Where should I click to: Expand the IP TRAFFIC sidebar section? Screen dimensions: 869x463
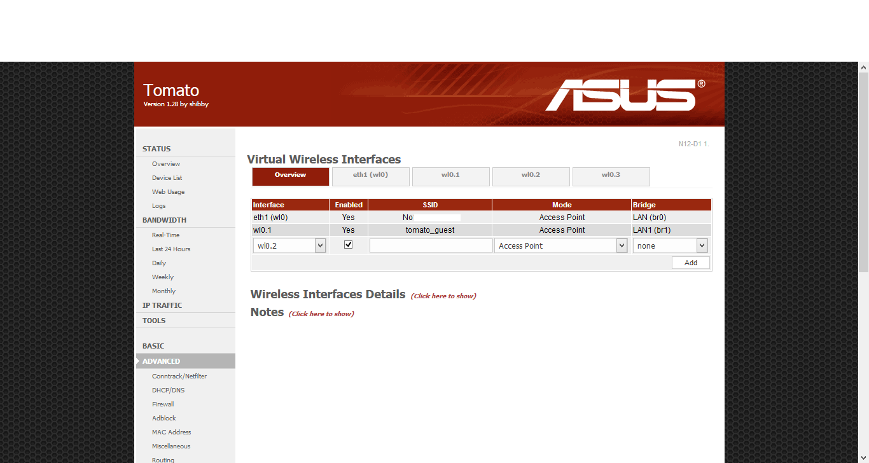(x=162, y=305)
